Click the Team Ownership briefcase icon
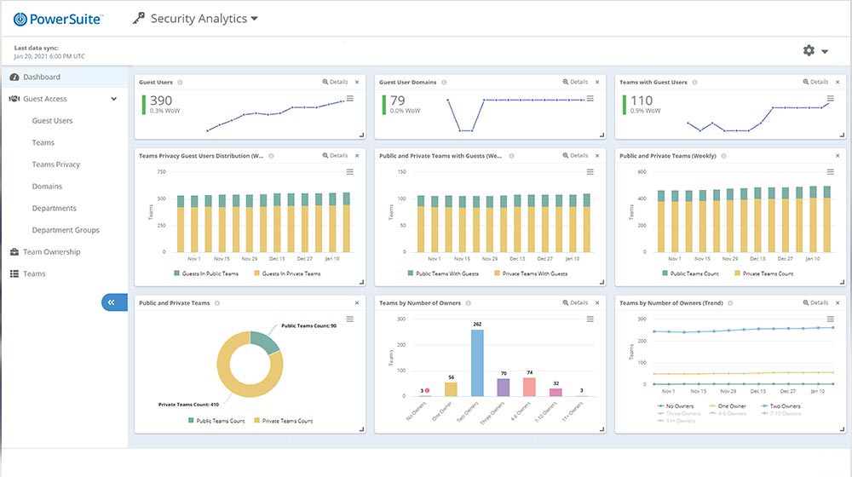 tap(15, 252)
